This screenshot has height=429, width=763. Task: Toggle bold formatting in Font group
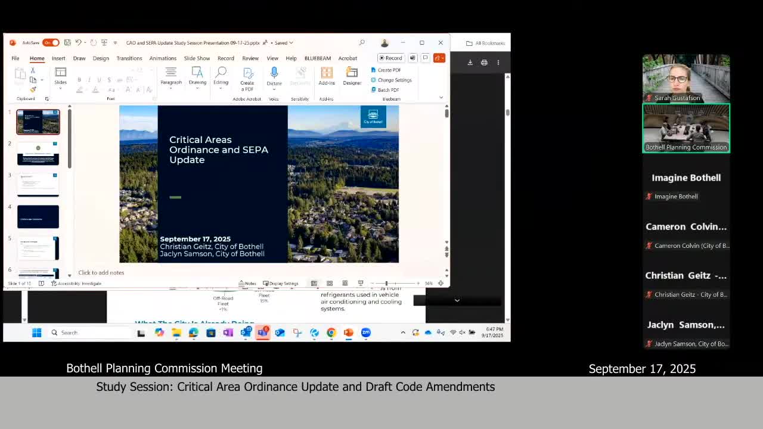coord(79,80)
